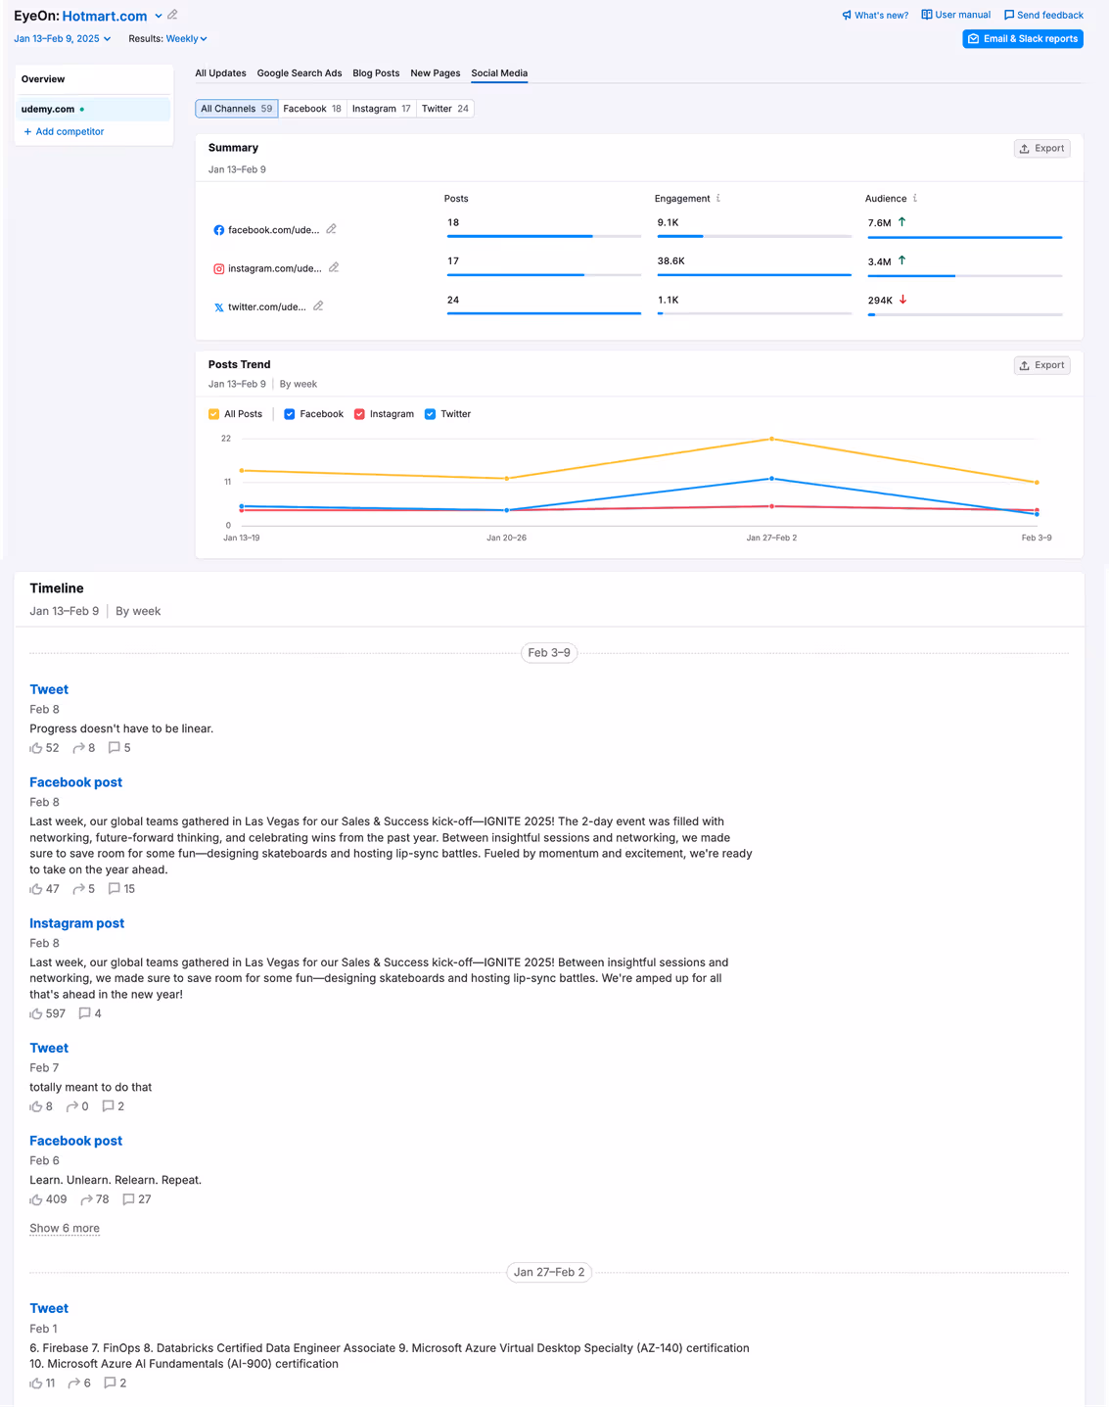Expand Show 6 more posts
The height and width of the screenshot is (1407, 1109).
(65, 1228)
